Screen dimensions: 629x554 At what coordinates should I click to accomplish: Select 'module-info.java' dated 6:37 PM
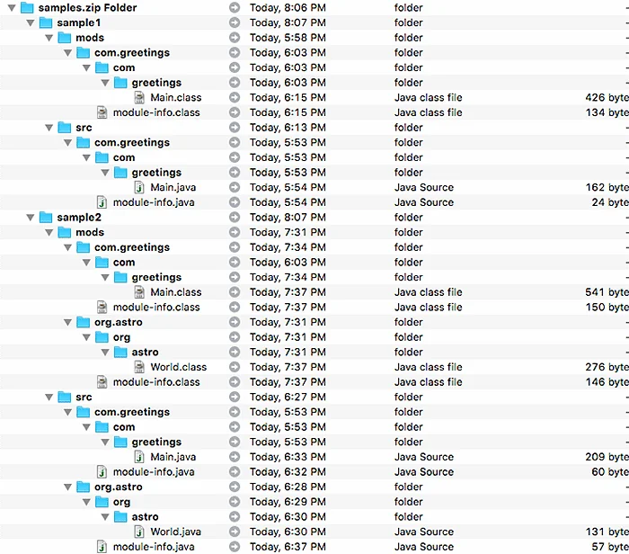pos(154,547)
